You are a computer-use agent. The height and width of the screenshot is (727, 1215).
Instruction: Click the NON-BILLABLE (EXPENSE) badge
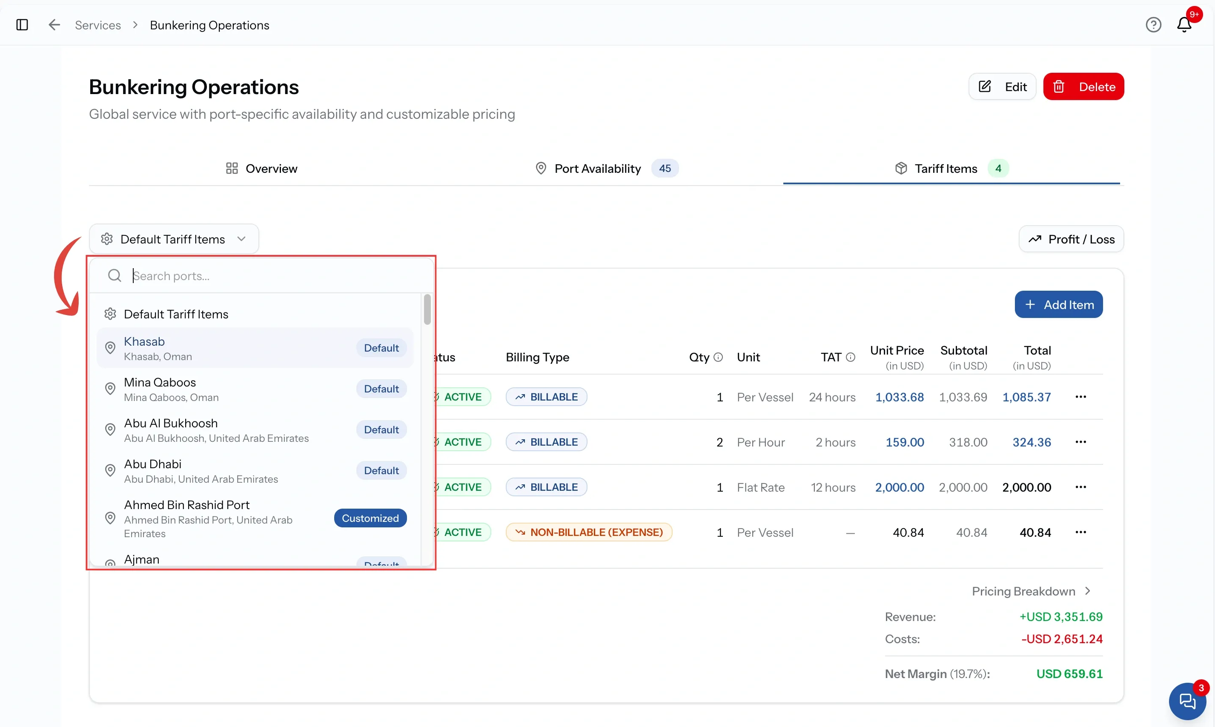pyautogui.click(x=589, y=532)
